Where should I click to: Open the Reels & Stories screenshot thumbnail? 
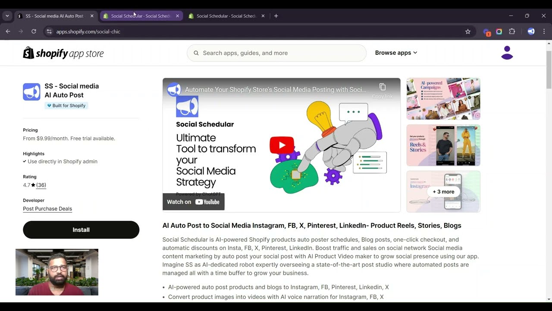(x=443, y=145)
